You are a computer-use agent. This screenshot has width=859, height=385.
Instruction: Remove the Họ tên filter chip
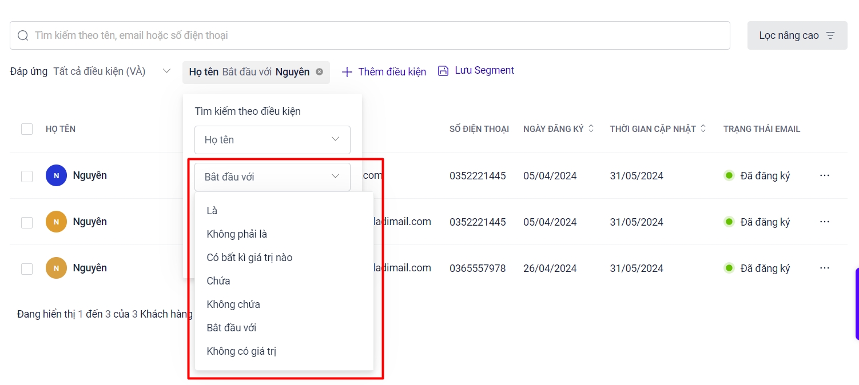319,72
